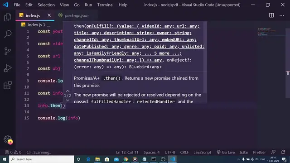Open the File menu
290x163 pixels.
click(x=17, y=5)
